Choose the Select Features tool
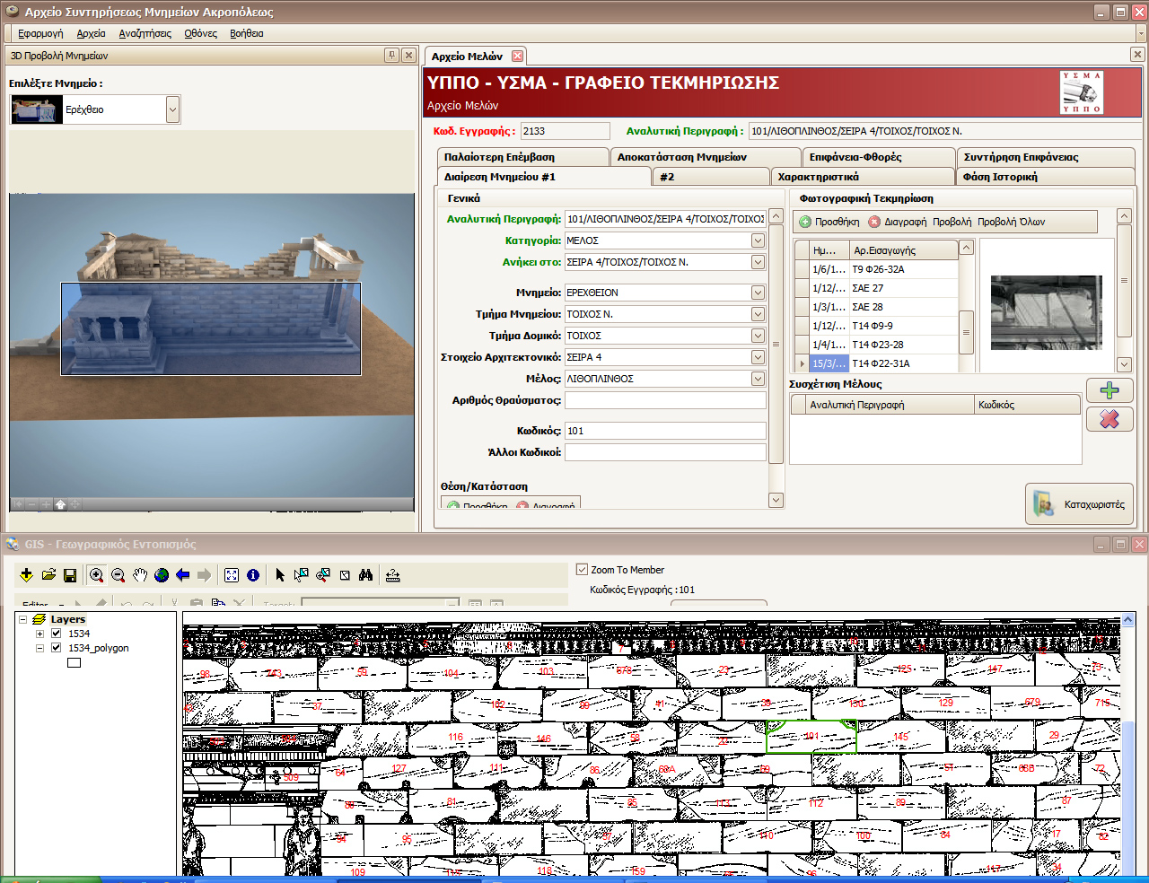This screenshot has height=883, width=1149. [302, 575]
